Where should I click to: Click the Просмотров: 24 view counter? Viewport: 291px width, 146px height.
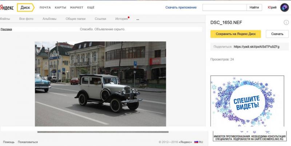pyautogui.click(x=222, y=59)
